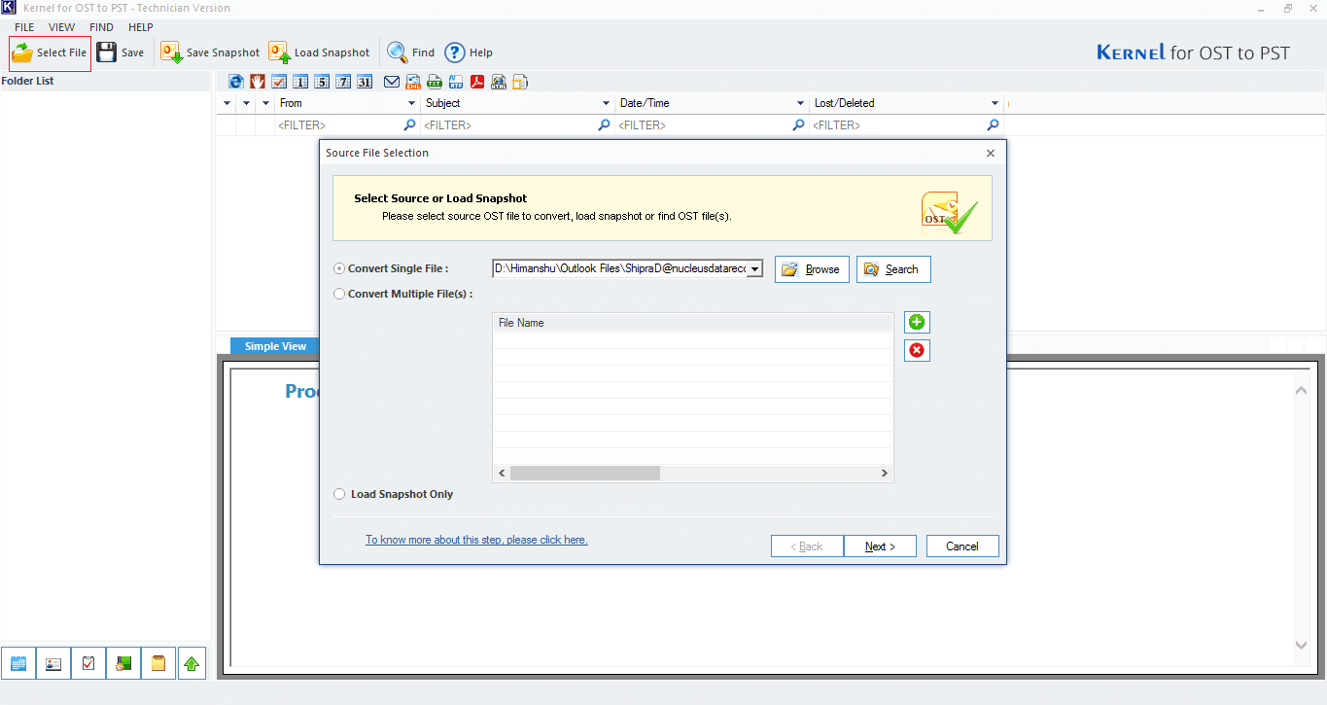
Task: Open the second narrow column dropdown arrow
Action: 246,103
